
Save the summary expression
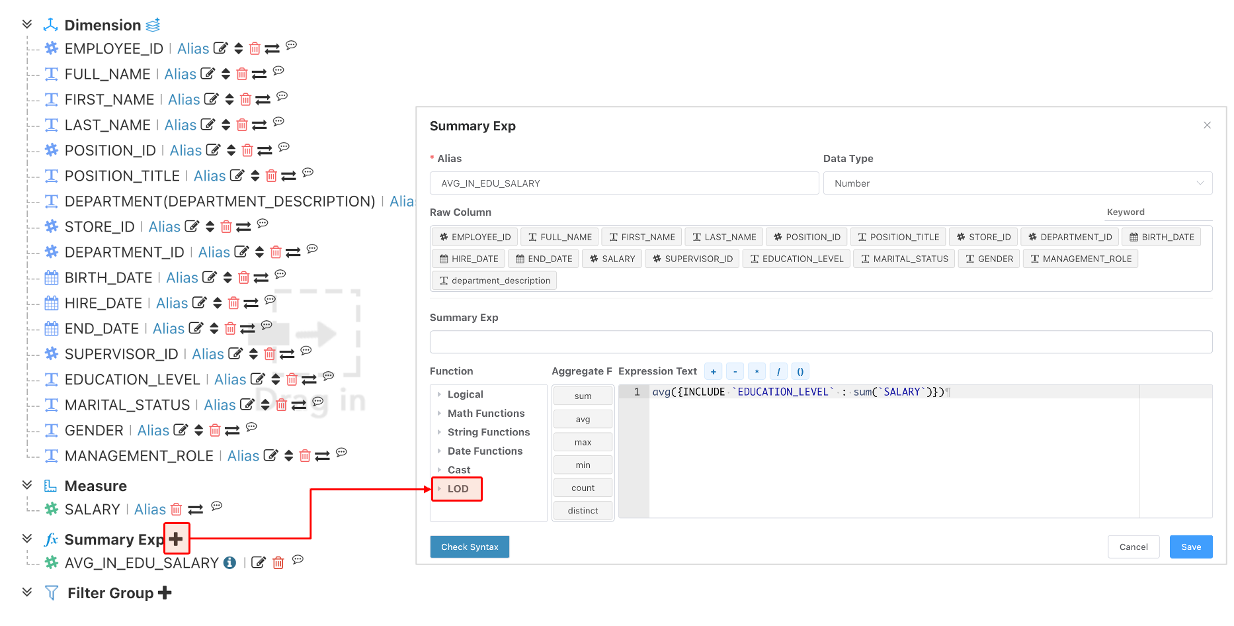(x=1191, y=547)
